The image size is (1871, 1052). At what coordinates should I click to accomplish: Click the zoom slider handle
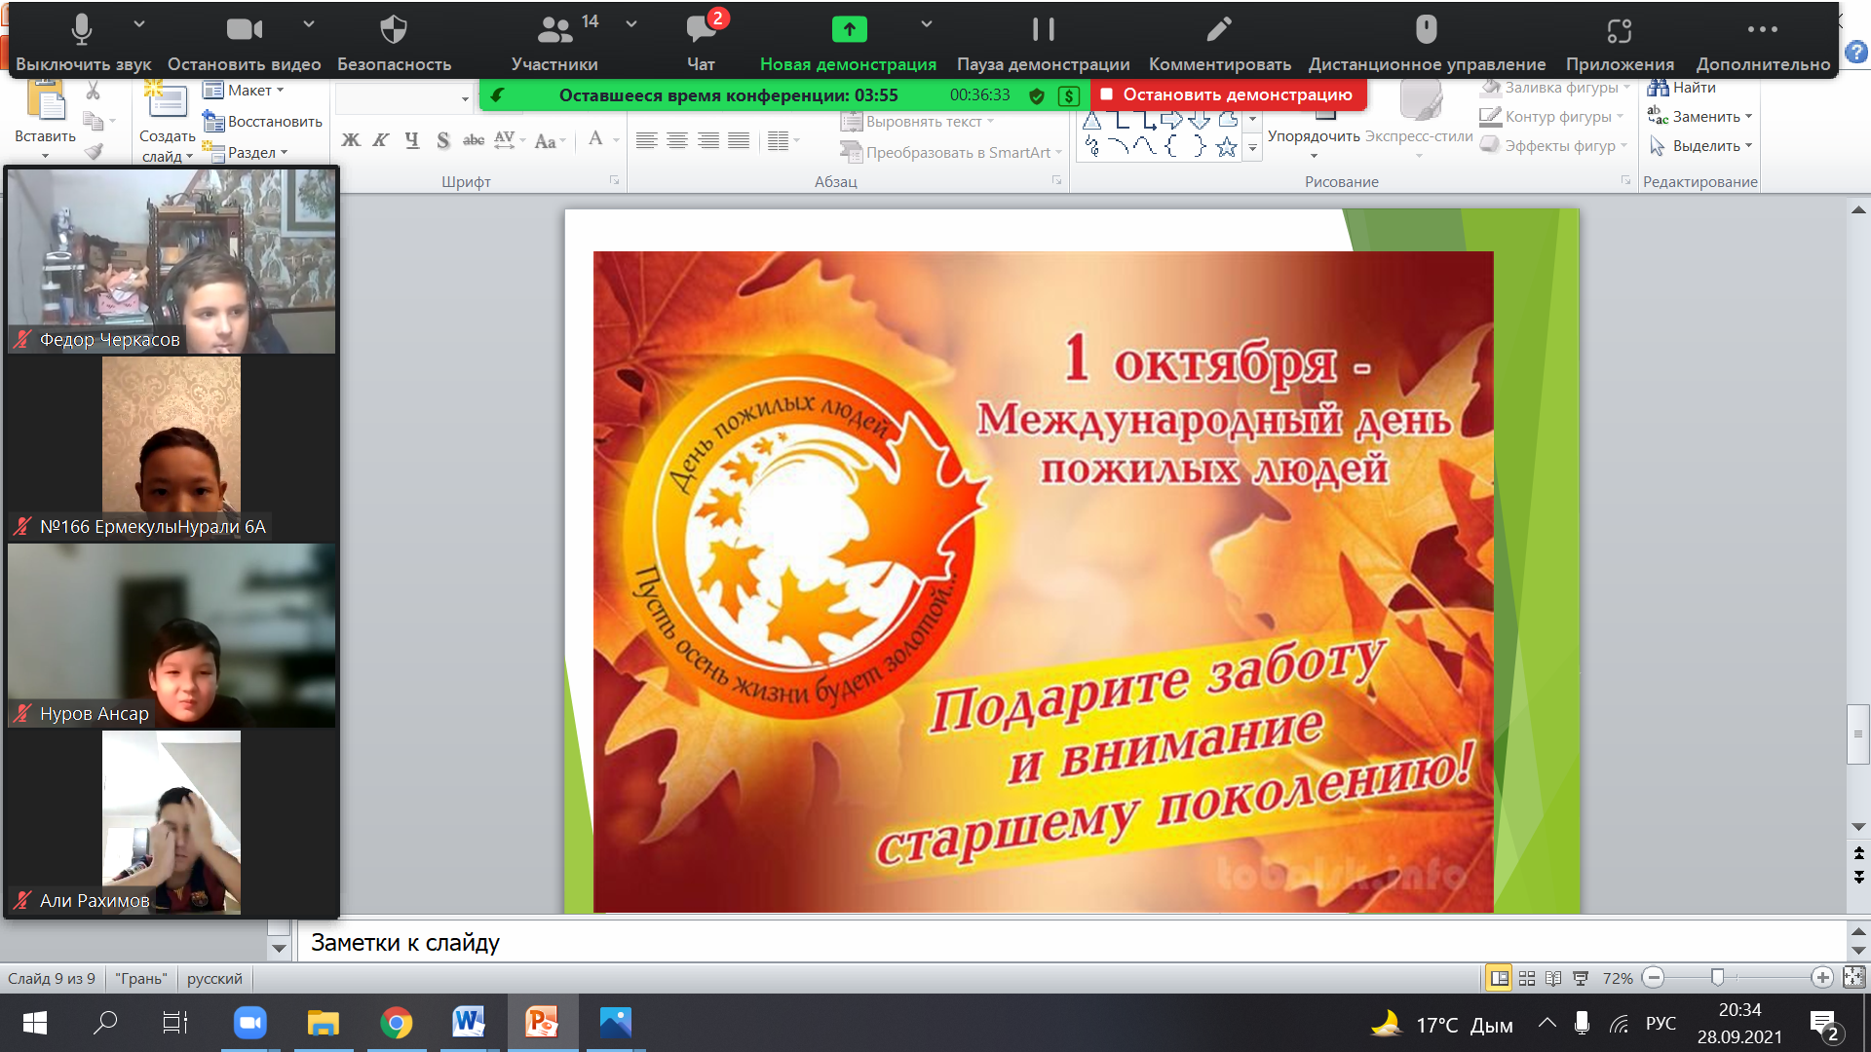coord(1718,977)
